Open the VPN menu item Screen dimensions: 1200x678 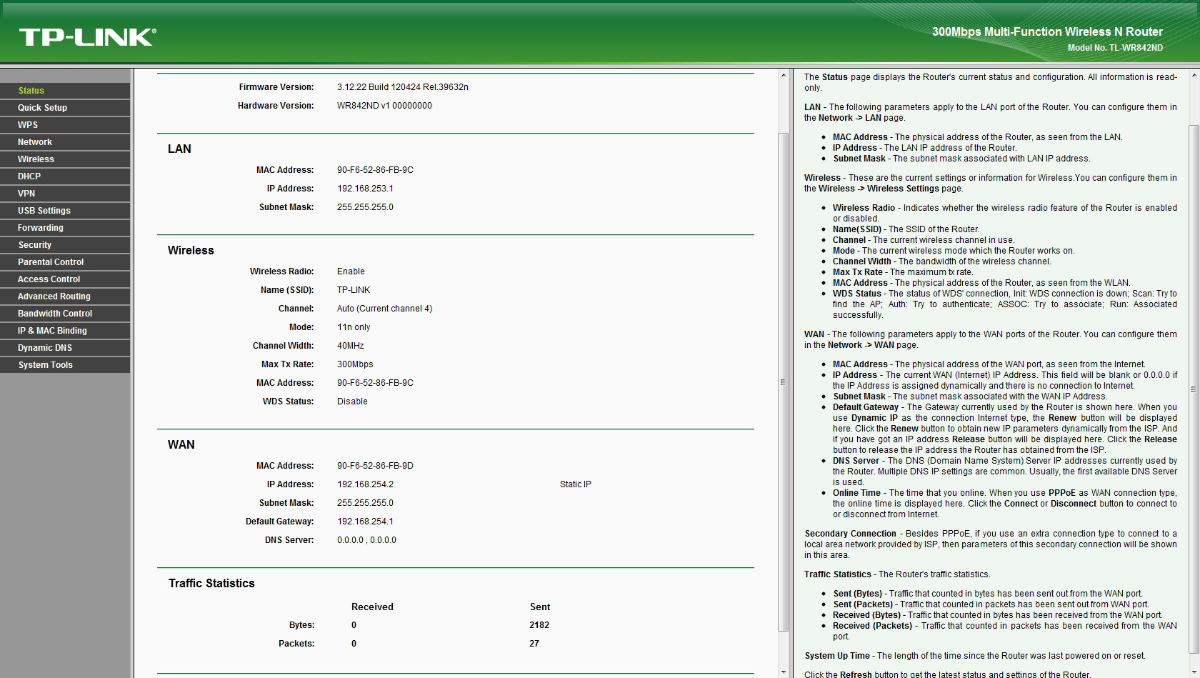click(x=65, y=194)
